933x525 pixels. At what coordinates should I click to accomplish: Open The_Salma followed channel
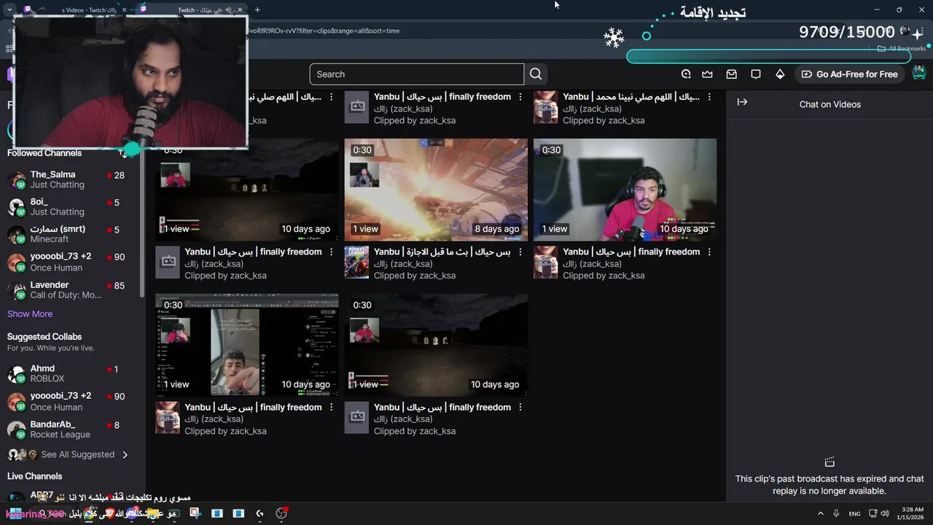coord(69,179)
